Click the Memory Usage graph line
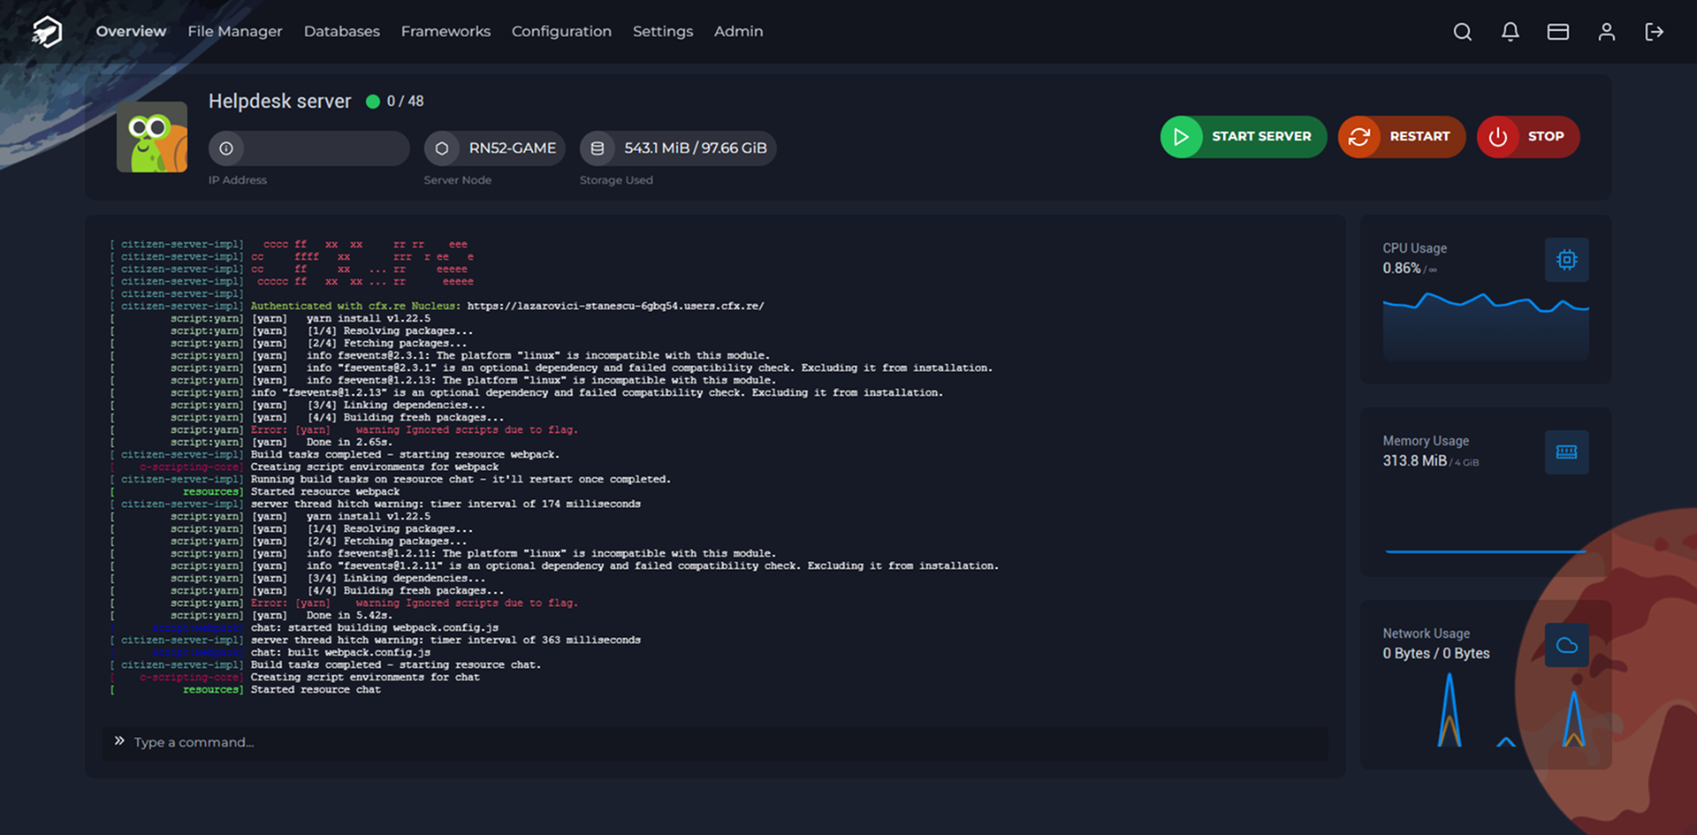This screenshot has width=1697, height=835. (x=1486, y=551)
